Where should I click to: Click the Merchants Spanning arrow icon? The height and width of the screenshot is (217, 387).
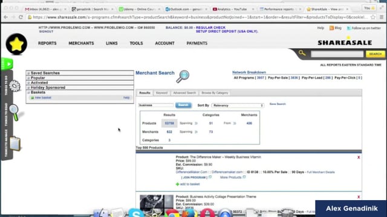point(196,132)
